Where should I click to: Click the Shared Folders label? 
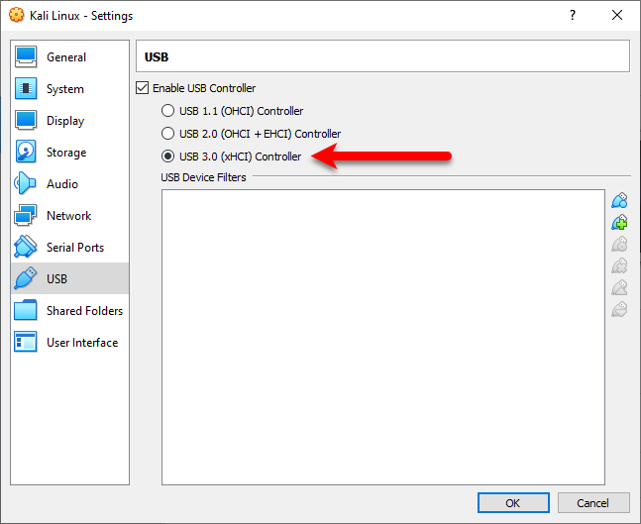tap(84, 311)
